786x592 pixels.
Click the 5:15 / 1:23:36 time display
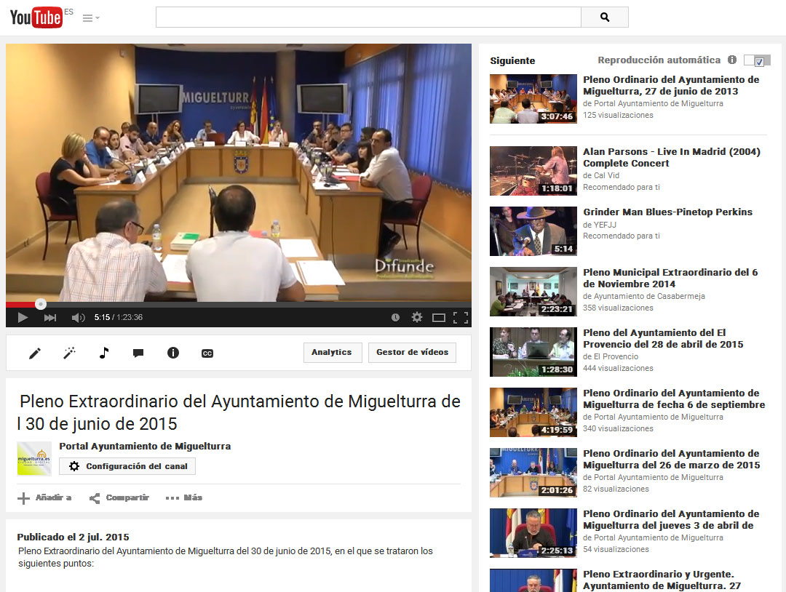coord(119,318)
